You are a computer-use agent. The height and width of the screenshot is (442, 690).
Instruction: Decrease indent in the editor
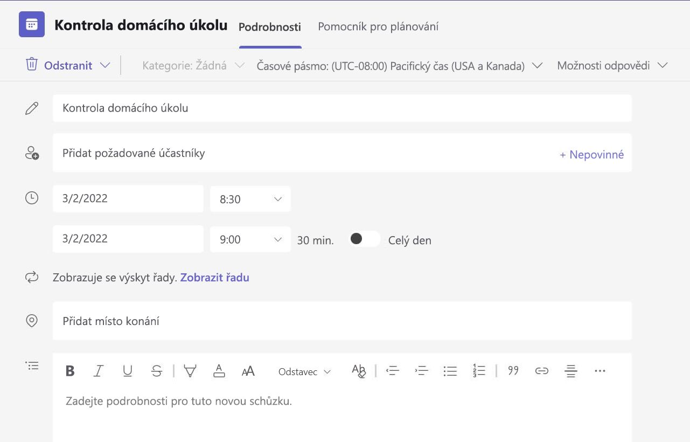pyautogui.click(x=393, y=371)
